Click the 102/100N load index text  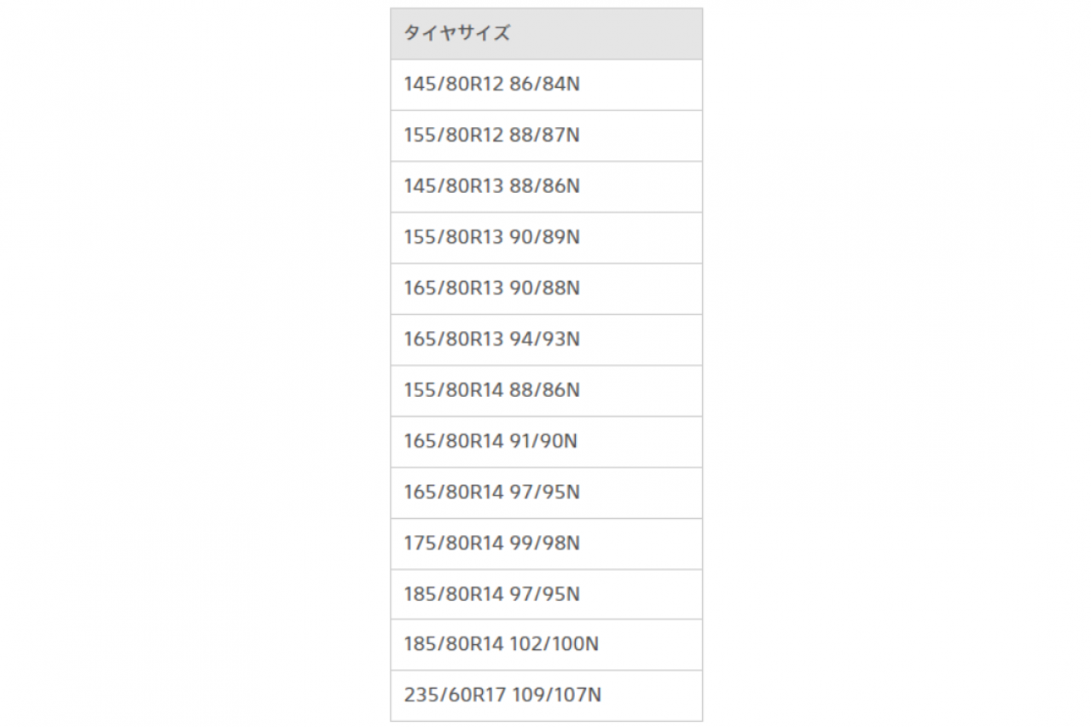point(554,644)
